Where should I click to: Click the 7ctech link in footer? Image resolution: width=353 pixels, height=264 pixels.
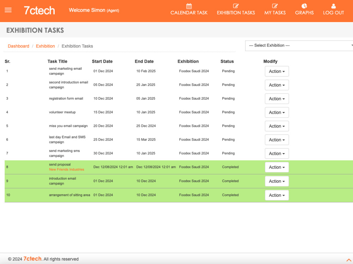pos(32,259)
